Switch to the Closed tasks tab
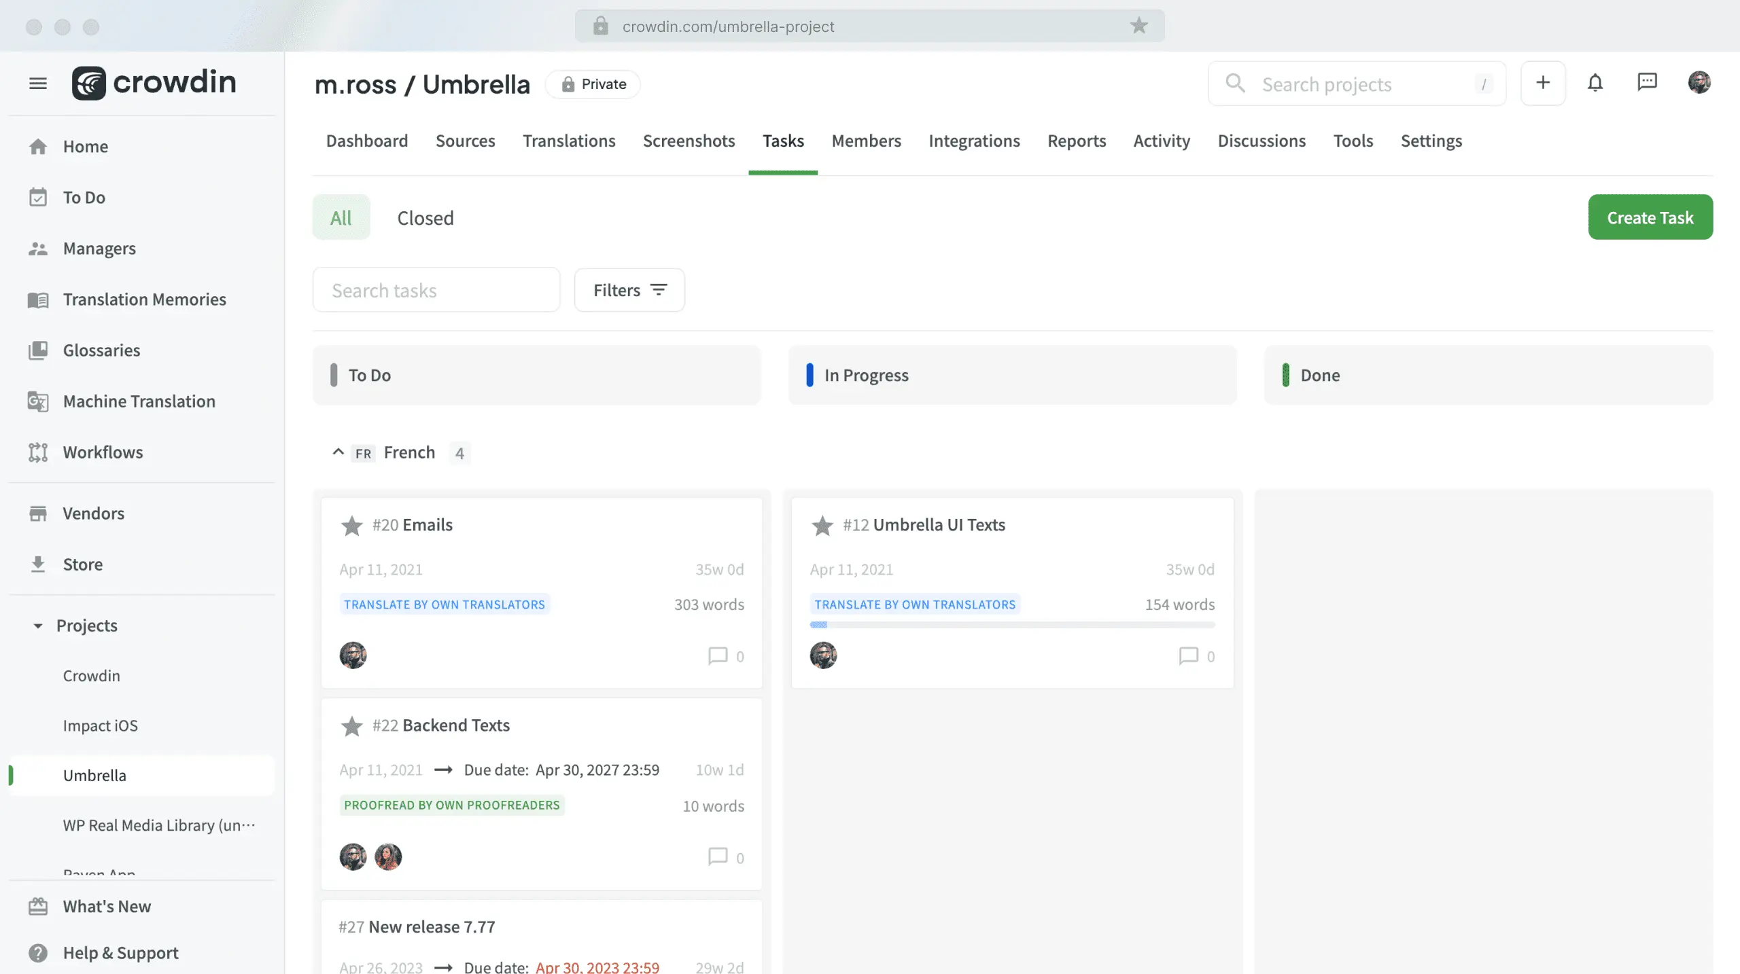Viewport: 1740px width, 974px height. (x=425, y=216)
